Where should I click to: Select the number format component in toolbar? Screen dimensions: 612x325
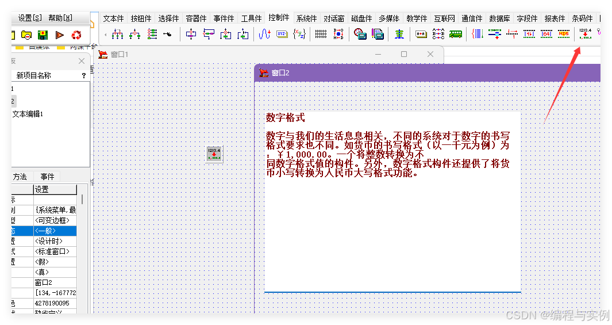(x=584, y=34)
